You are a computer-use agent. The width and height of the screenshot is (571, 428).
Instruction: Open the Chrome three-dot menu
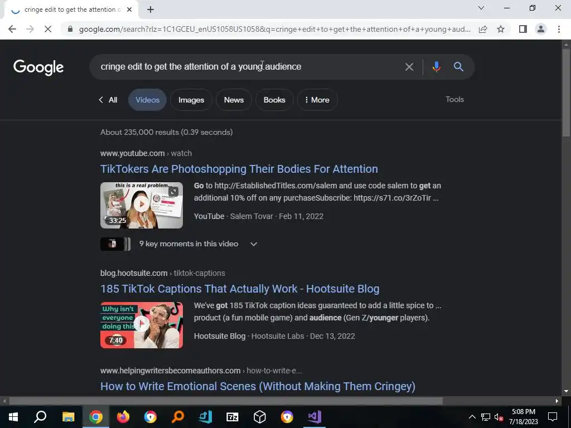(x=559, y=29)
